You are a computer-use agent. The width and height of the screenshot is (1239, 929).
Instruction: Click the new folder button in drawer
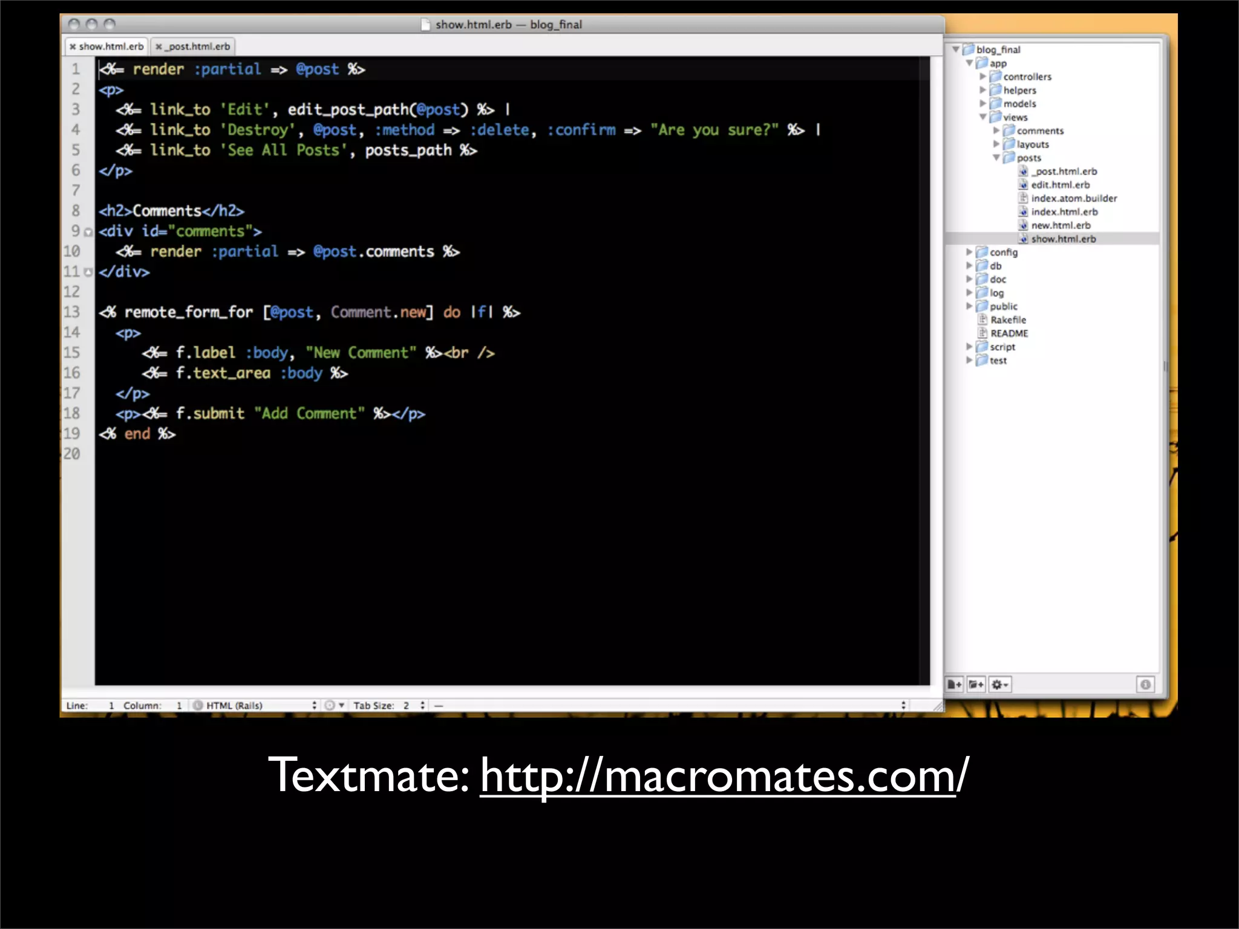point(976,684)
